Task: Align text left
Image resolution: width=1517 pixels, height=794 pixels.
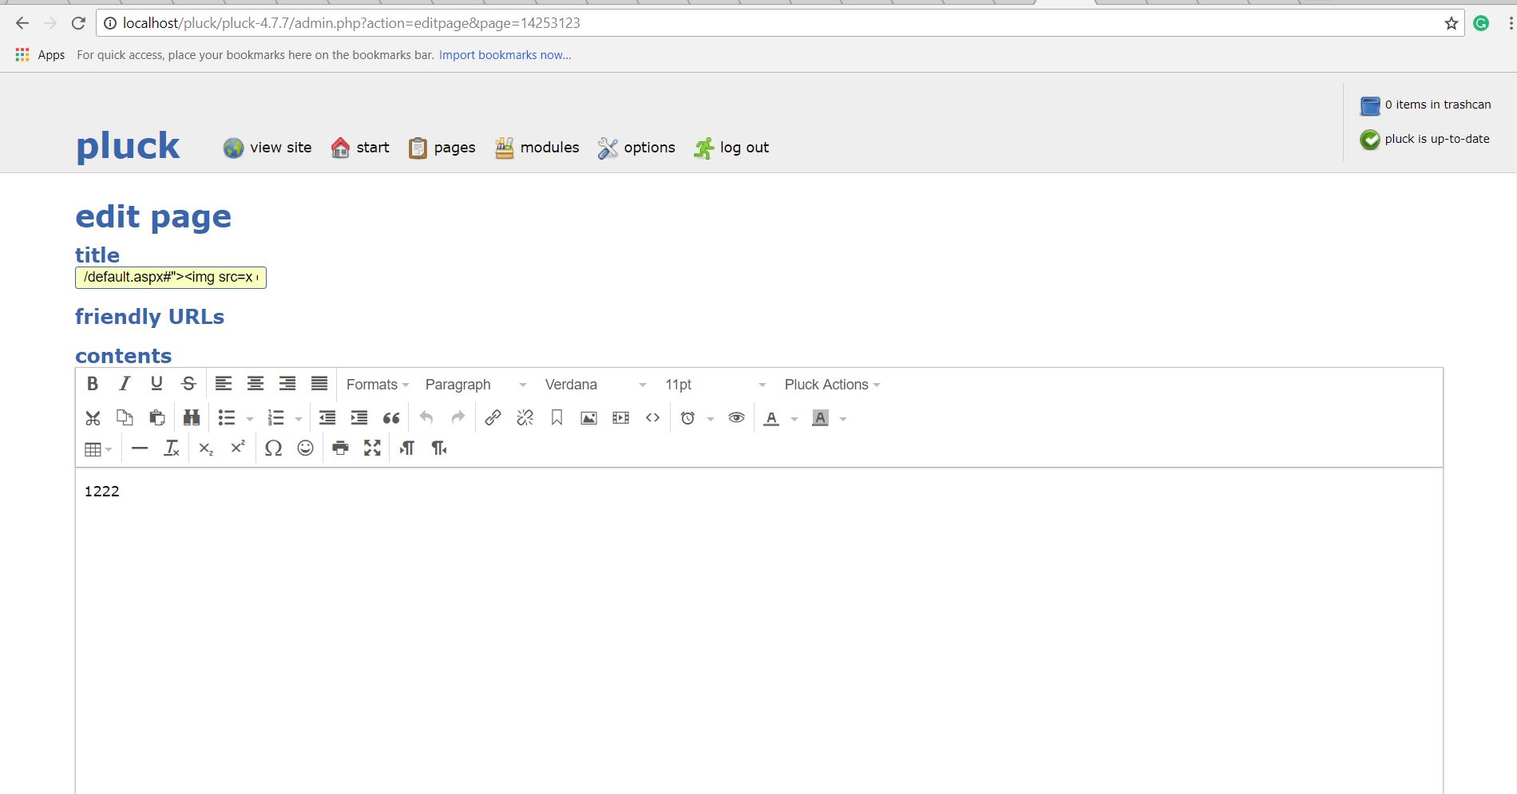Action: pyautogui.click(x=224, y=384)
